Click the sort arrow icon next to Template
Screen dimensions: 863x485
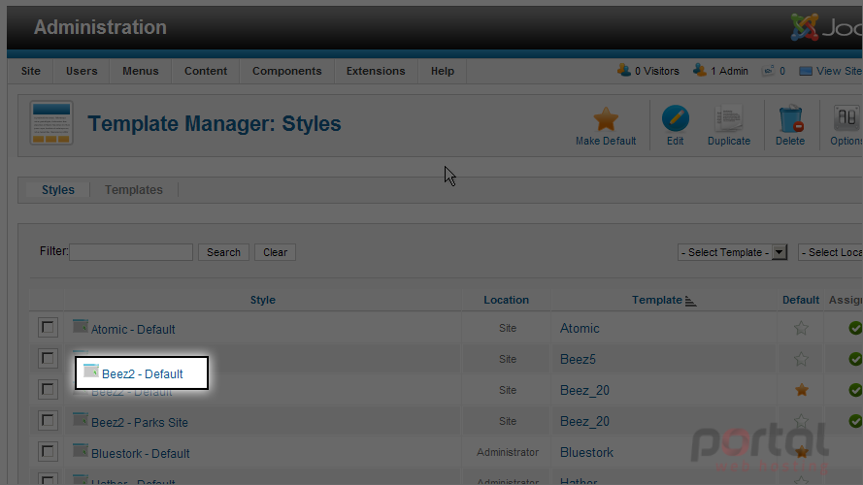click(691, 301)
